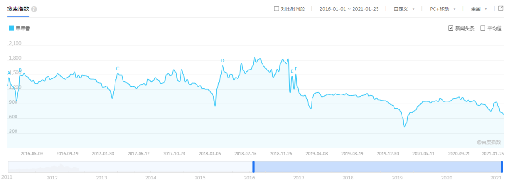Open news marker E on the trend line
Image resolution: width=509 pixels, height=187 pixels.
[x=292, y=71]
